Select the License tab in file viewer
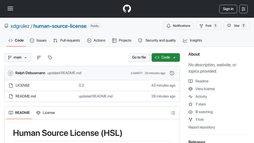 click(46, 113)
